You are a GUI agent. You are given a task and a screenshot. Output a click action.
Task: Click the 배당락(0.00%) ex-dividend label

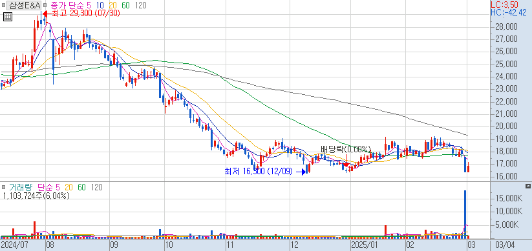(x=345, y=149)
